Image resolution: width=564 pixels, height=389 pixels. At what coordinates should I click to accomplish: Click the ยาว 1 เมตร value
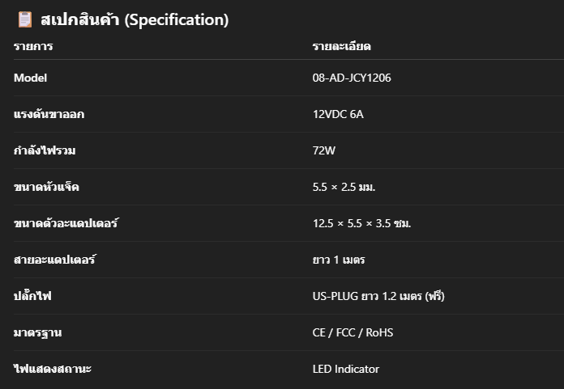coord(339,260)
